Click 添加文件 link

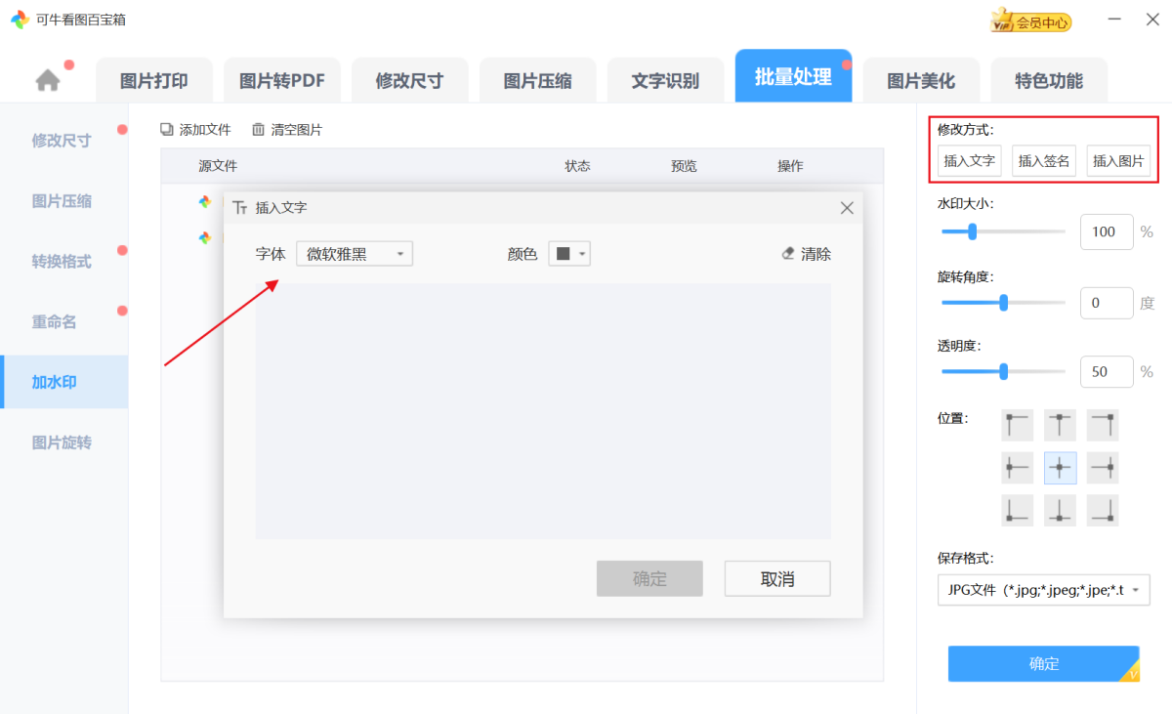tap(205, 129)
